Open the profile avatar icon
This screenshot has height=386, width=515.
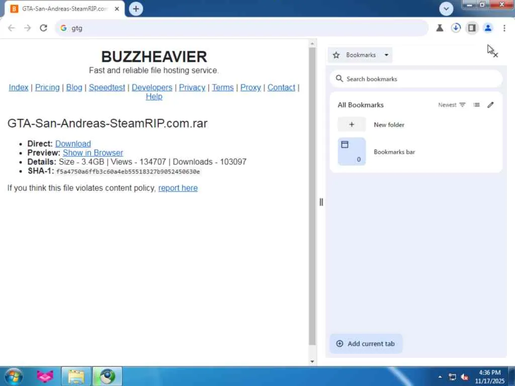point(488,28)
